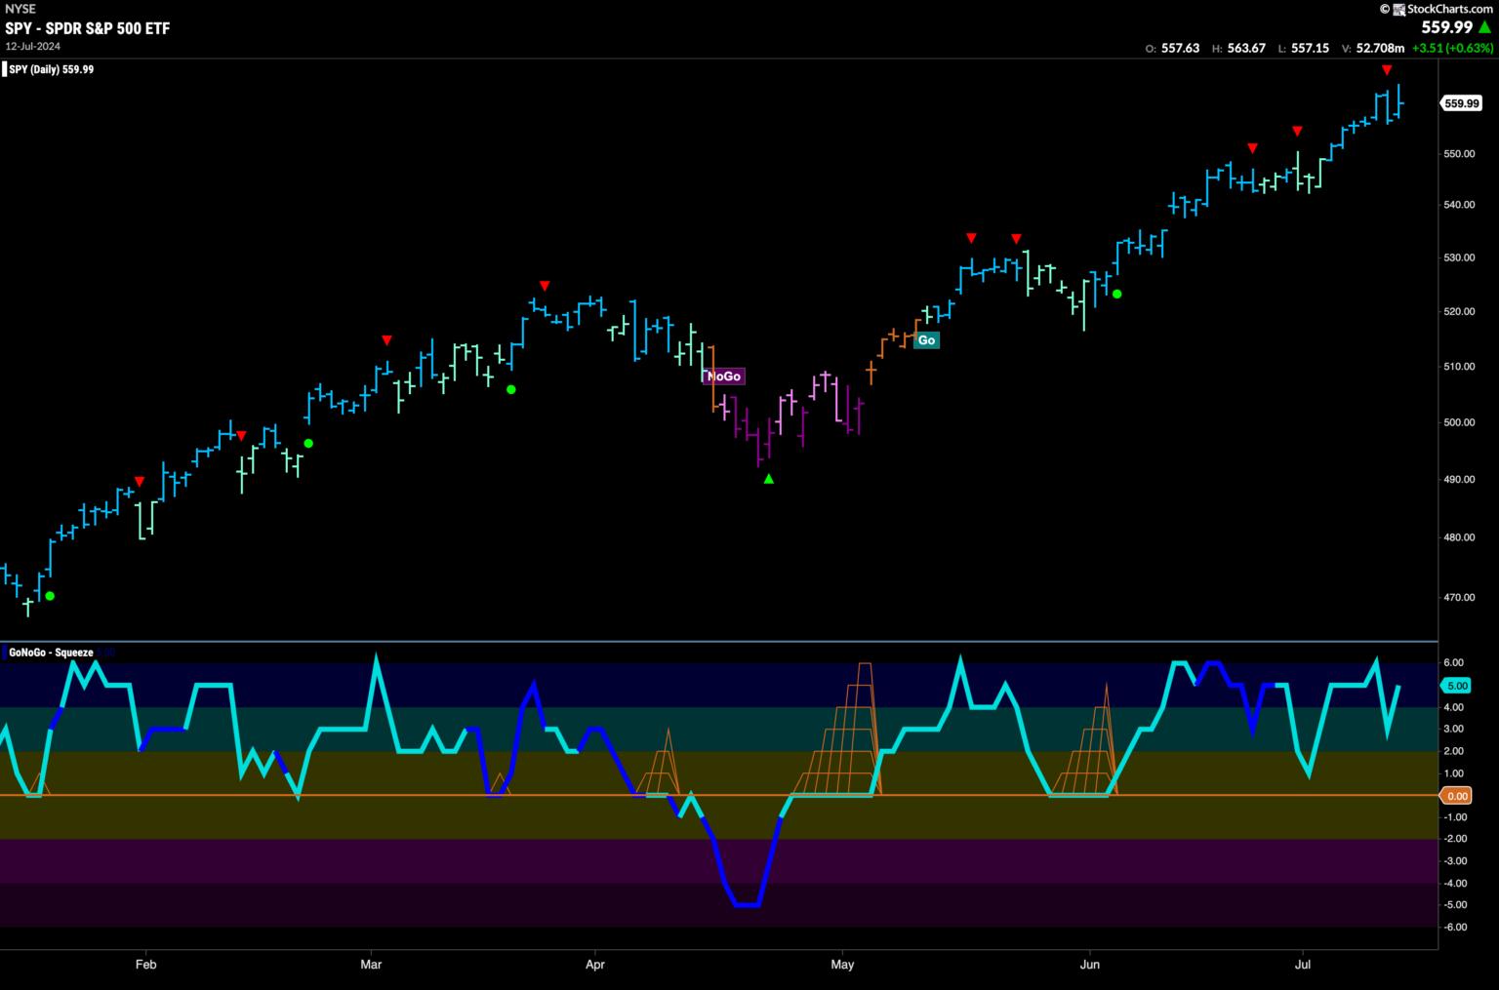1499x990 pixels.
Task: Click the green dot marker in early June
Action: tap(1117, 294)
